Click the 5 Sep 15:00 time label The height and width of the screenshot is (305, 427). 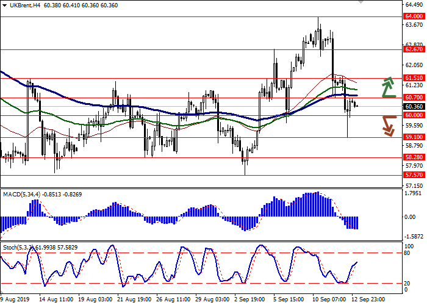289,300
